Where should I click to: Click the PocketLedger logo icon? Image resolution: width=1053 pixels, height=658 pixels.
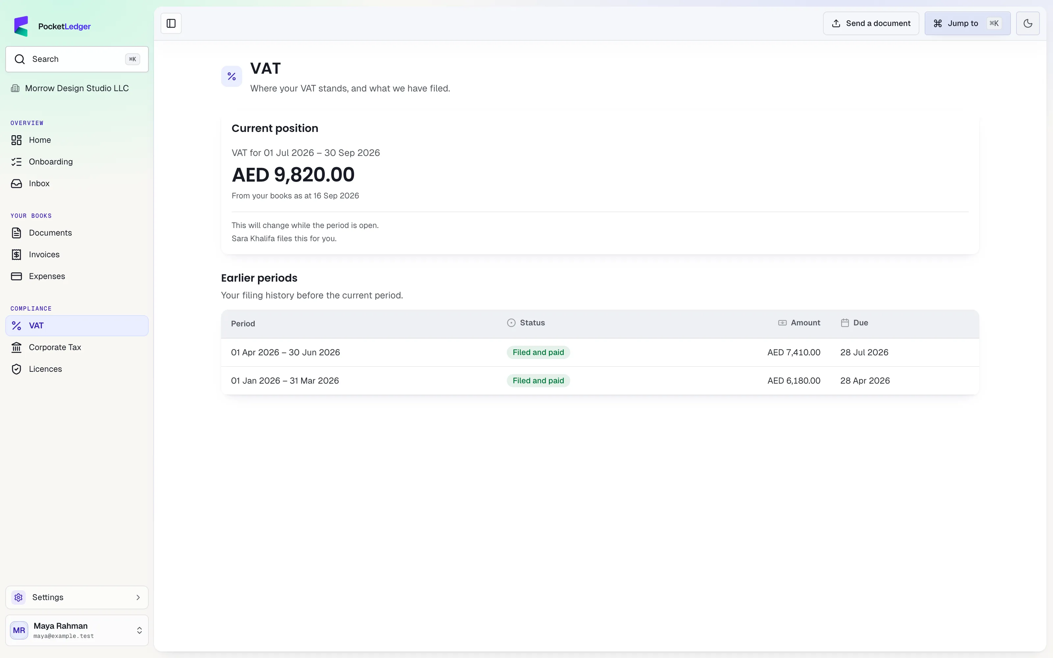[x=21, y=26]
